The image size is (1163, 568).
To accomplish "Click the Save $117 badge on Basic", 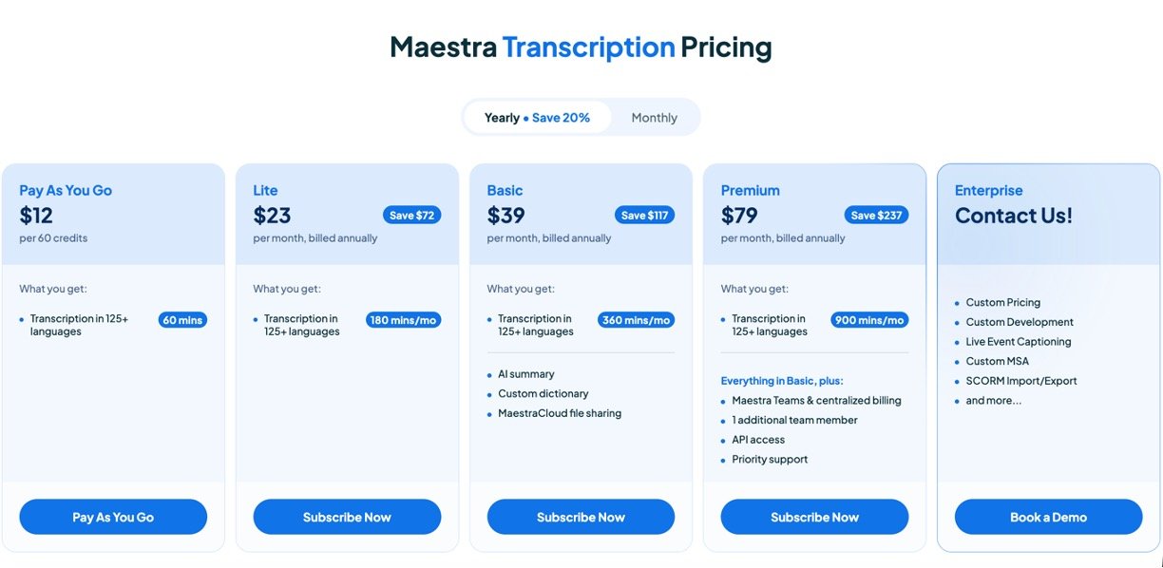I will [x=644, y=216].
